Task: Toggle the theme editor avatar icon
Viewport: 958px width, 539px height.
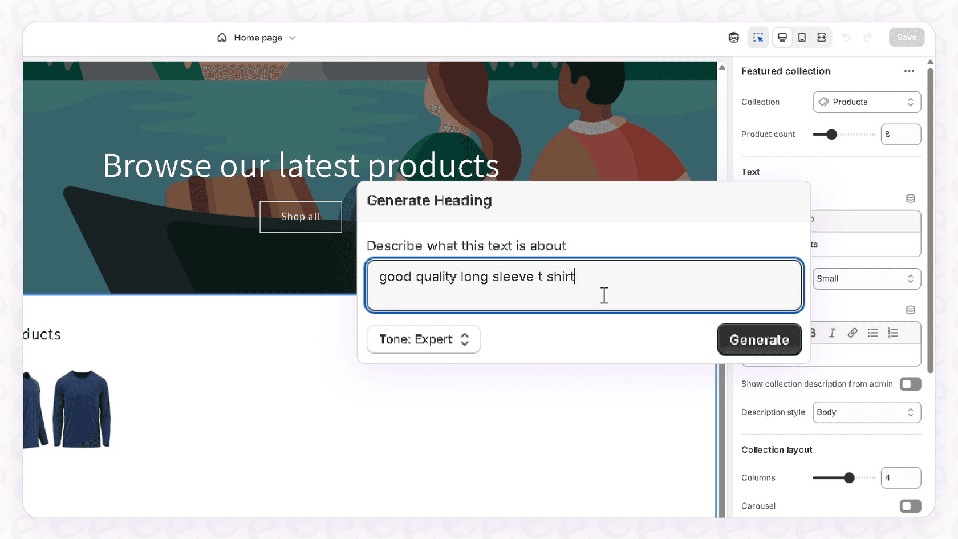Action: click(x=733, y=37)
